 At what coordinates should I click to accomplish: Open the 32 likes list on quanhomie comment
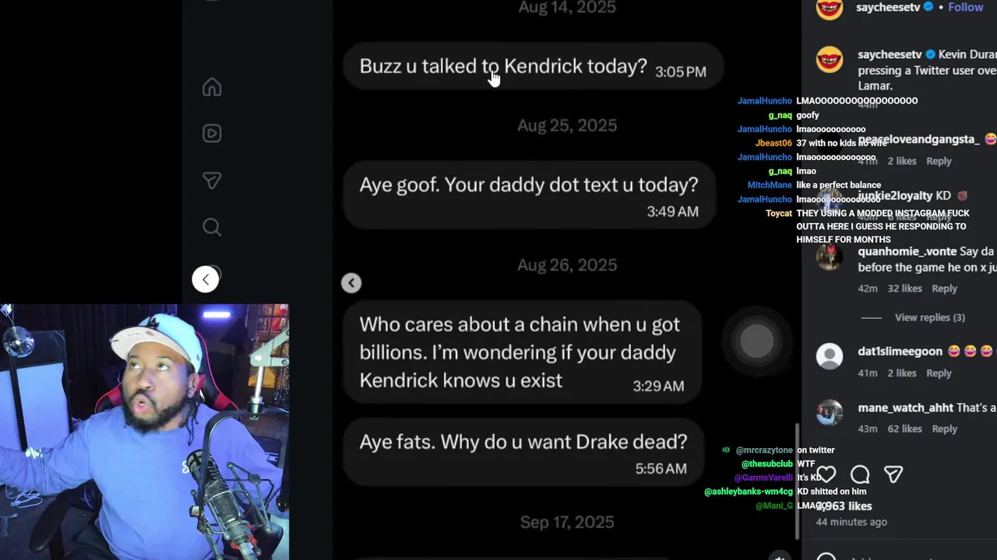tap(905, 289)
